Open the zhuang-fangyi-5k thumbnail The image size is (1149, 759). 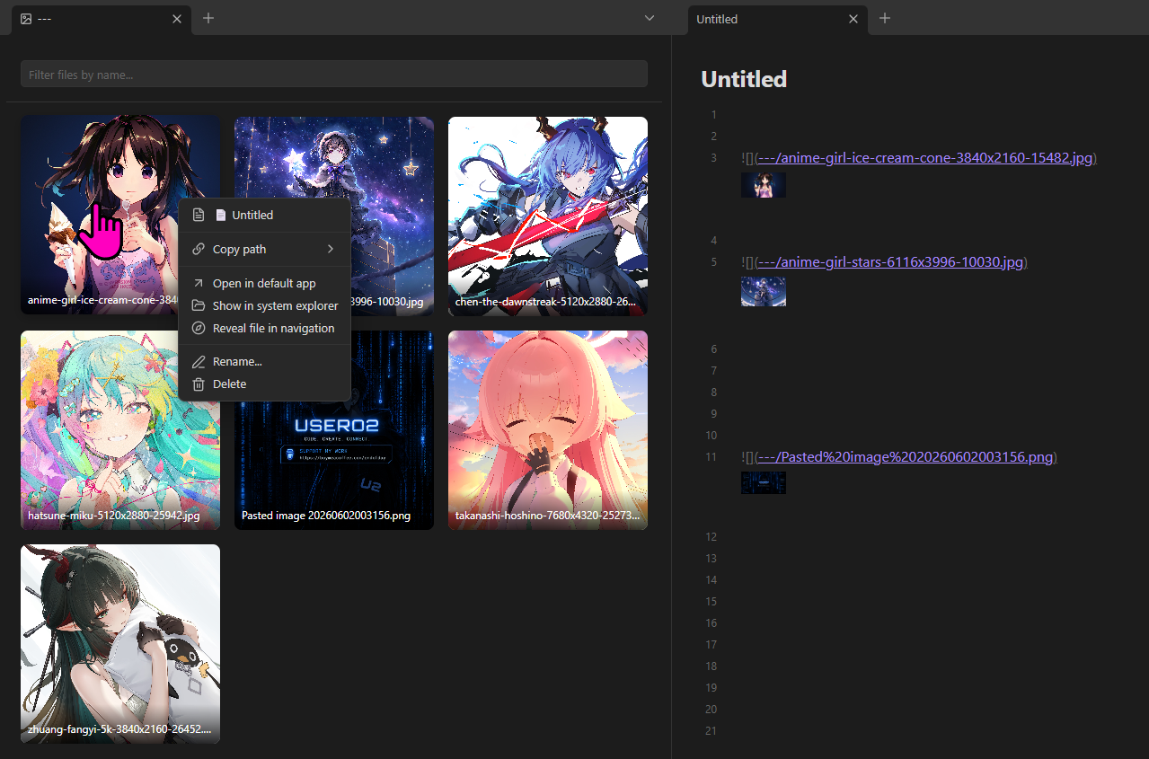[x=120, y=643]
